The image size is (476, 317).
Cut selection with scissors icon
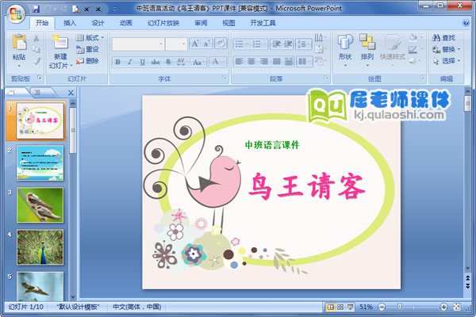[x=36, y=38]
